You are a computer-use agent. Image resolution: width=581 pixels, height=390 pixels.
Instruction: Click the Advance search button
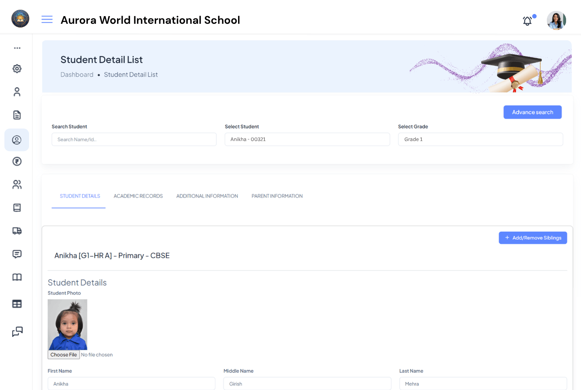click(x=533, y=112)
